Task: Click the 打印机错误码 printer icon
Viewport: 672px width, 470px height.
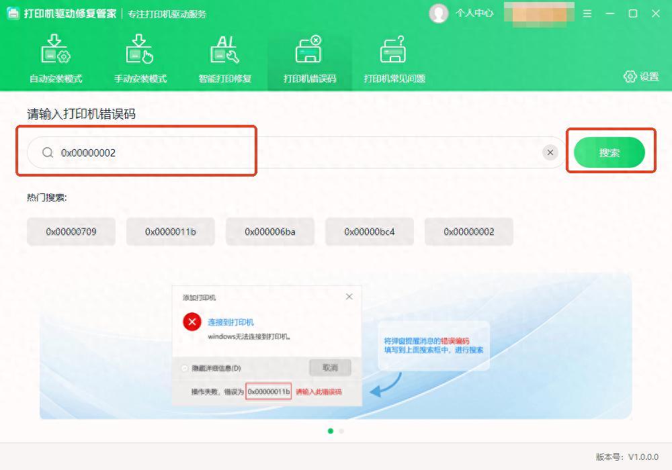Action: [x=309, y=50]
